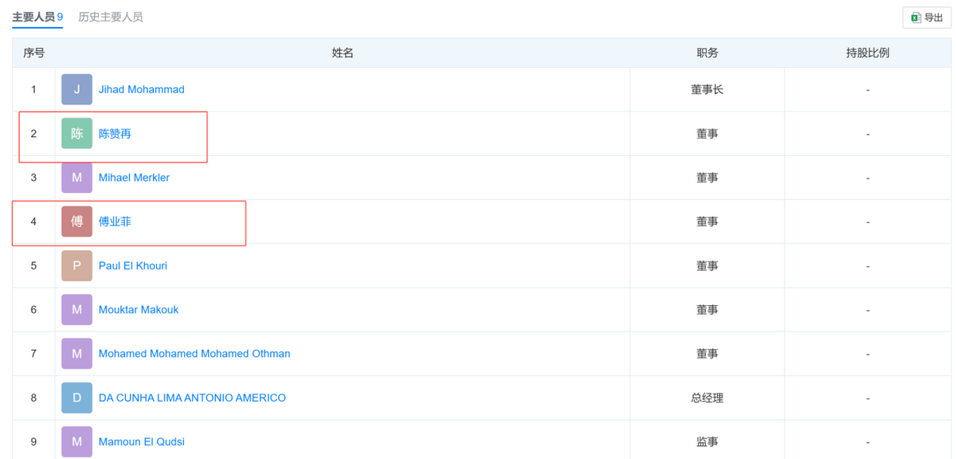Click the 导出 export button
The height and width of the screenshot is (459, 956).
[927, 18]
